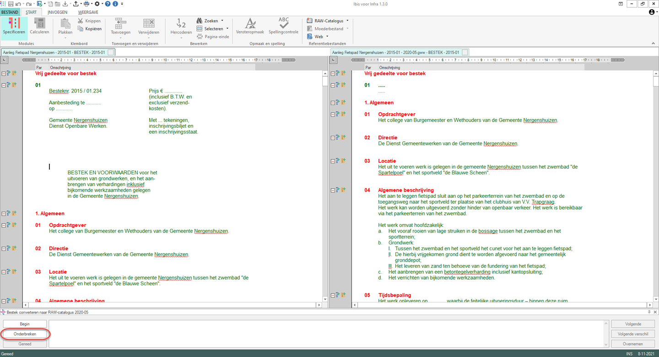Click the Begin button
Viewport: 659px width, 357px height.
(x=25, y=324)
